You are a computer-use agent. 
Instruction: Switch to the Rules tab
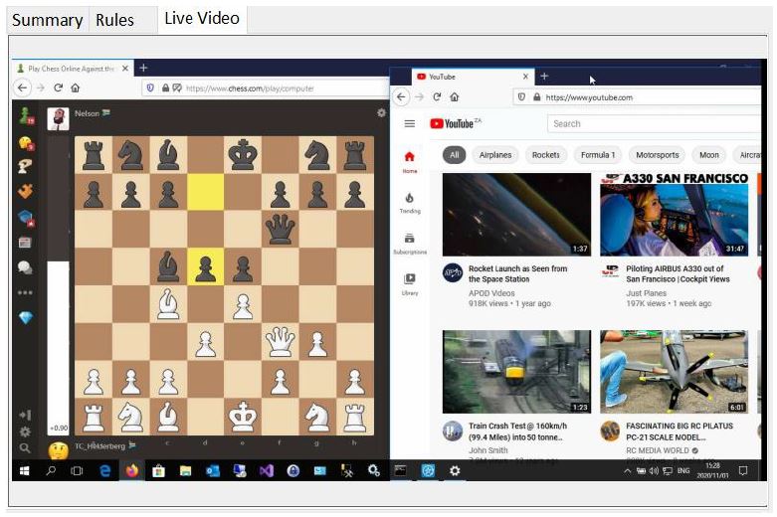114,20
